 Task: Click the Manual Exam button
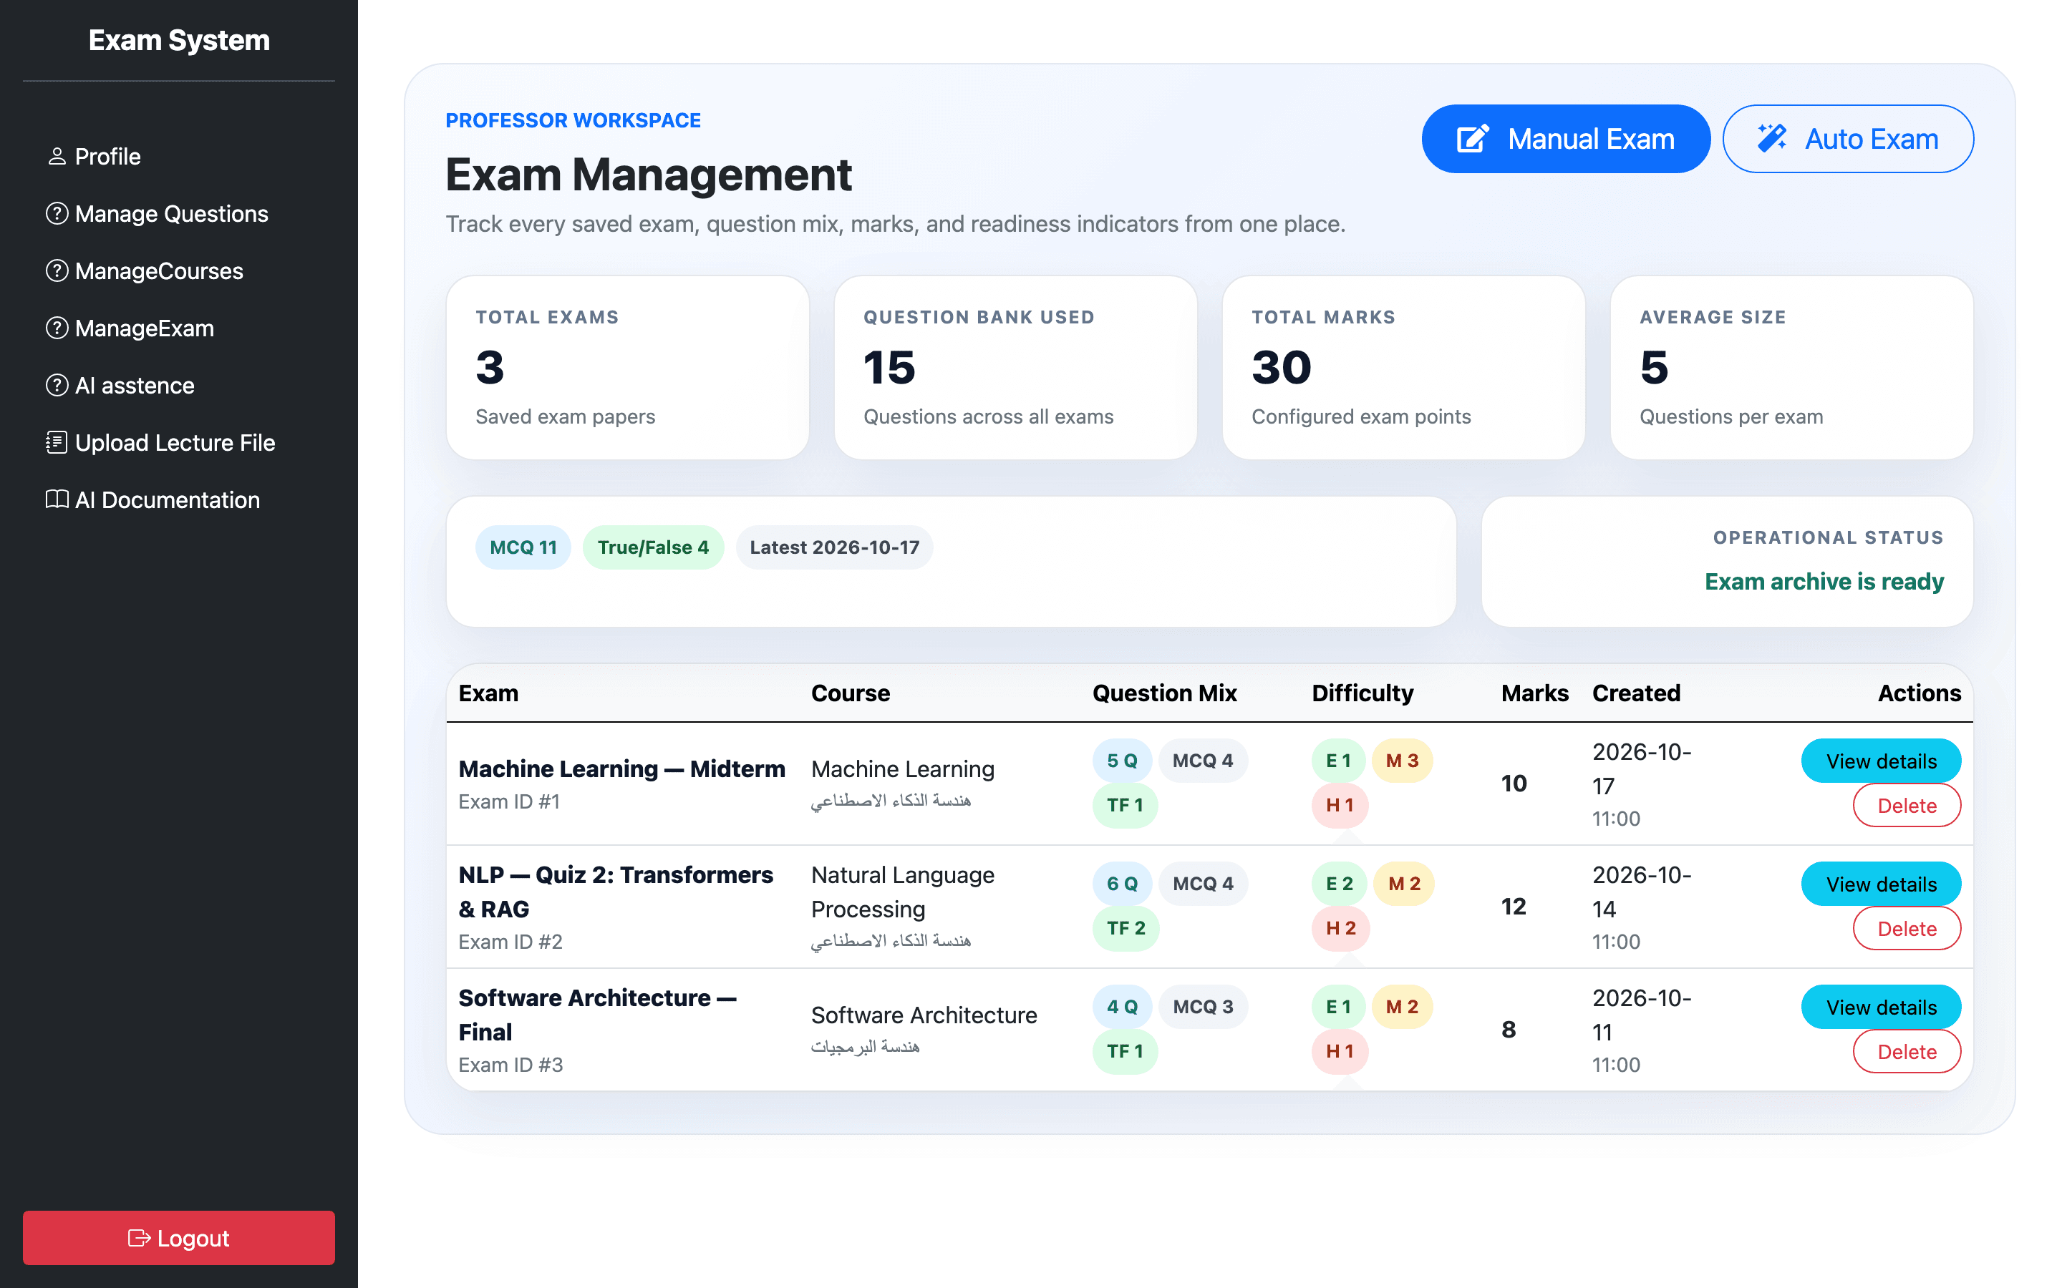click(x=1566, y=139)
